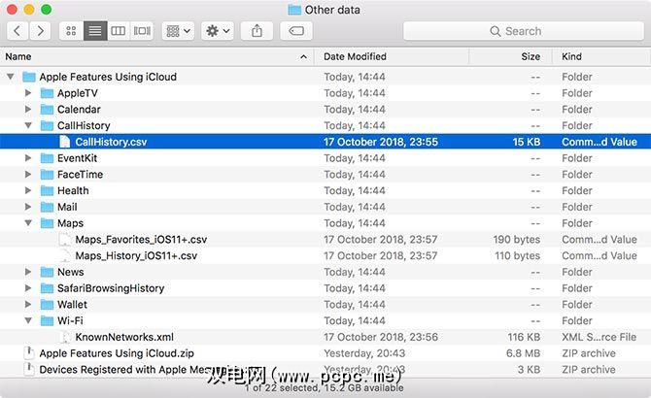Select the Wallet folder icon
The image size is (651, 398).
coord(47,304)
